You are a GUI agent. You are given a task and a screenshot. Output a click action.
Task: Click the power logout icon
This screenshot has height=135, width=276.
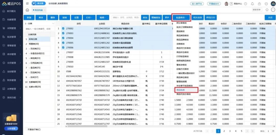[266, 4]
